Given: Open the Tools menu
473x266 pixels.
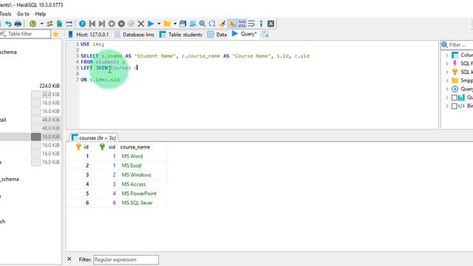Looking at the screenshot, I should (5, 14).
